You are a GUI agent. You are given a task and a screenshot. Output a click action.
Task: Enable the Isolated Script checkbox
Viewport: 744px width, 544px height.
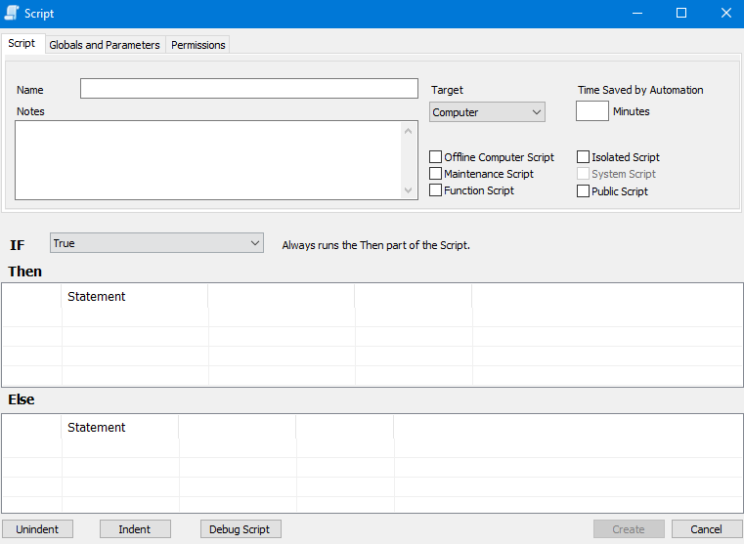point(584,157)
